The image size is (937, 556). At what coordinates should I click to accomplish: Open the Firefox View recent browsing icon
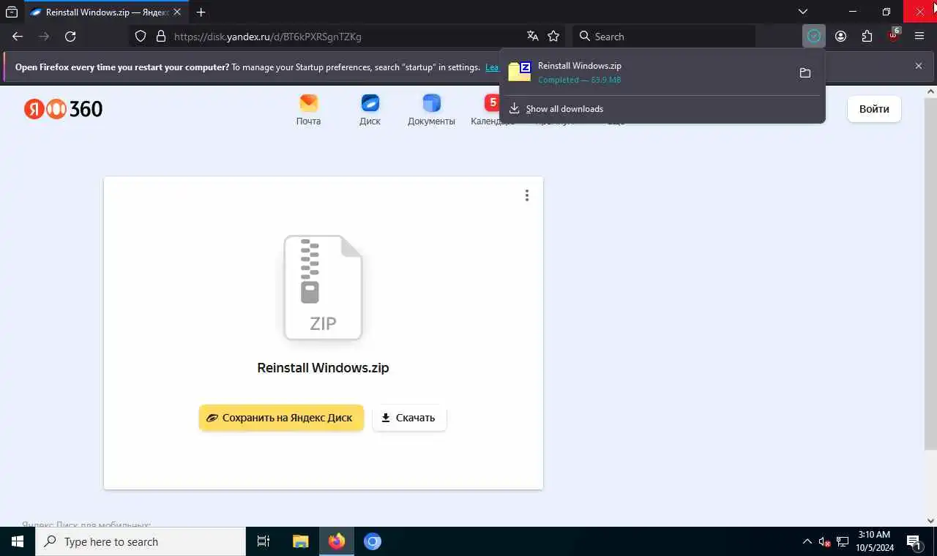pyautogui.click(x=12, y=12)
